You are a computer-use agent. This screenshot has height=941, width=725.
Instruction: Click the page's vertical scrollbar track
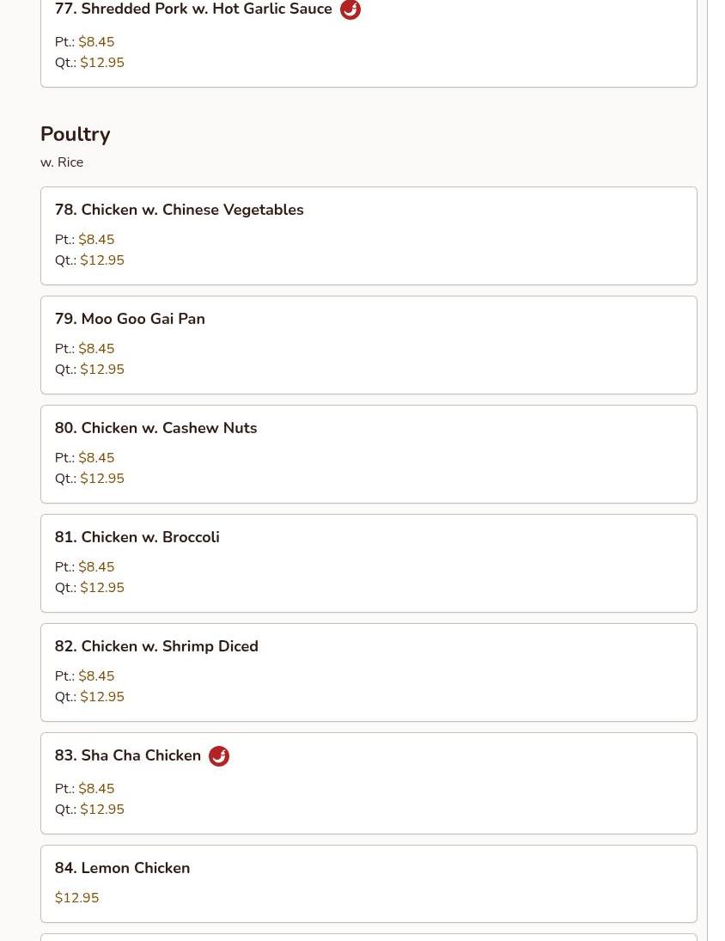tap(716, 471)
